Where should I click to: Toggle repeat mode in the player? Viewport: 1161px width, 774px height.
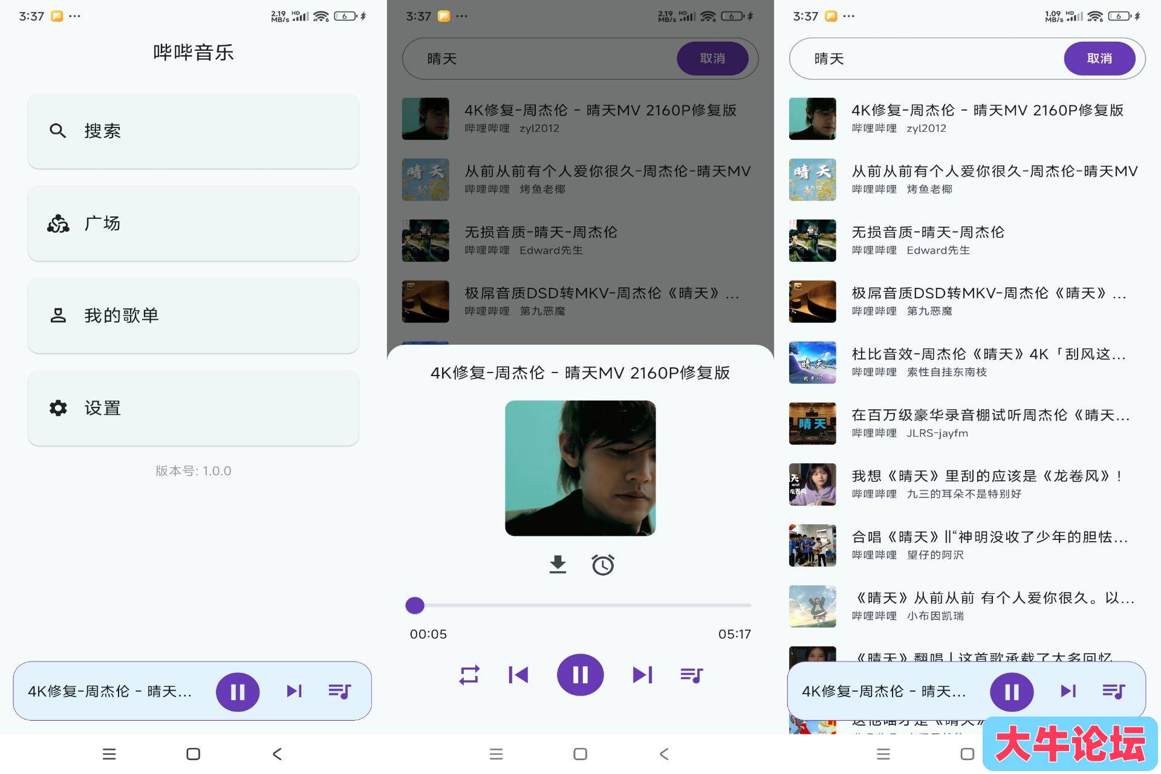pyautogui.click(x=469, y=675)
